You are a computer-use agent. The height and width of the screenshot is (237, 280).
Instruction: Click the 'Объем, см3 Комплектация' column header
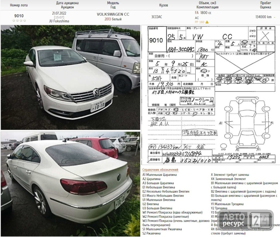[207, 5]
